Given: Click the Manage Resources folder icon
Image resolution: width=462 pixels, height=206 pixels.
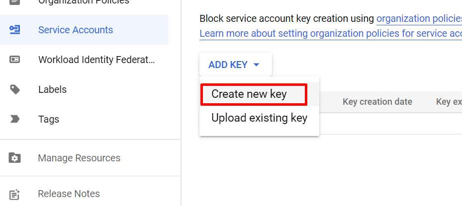Looking at the screenshot, I should coord(15,158).
